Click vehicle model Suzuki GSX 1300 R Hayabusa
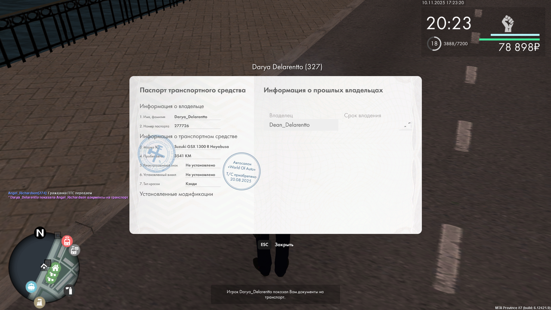The height and width of the screenshot is (310, 551). coord(201,146)
